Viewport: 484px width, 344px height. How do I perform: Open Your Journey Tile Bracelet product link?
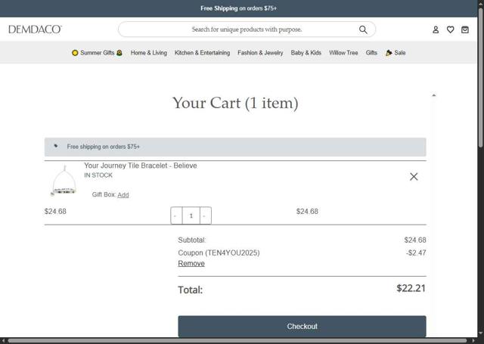pyautogui.click(x=141, y=166)
